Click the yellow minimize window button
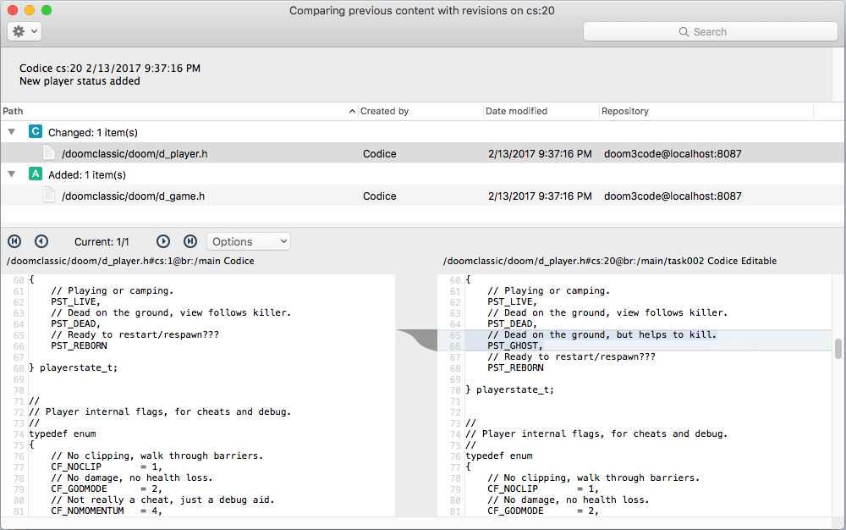The width and height of the screenshot is (846, 530). 30,9
